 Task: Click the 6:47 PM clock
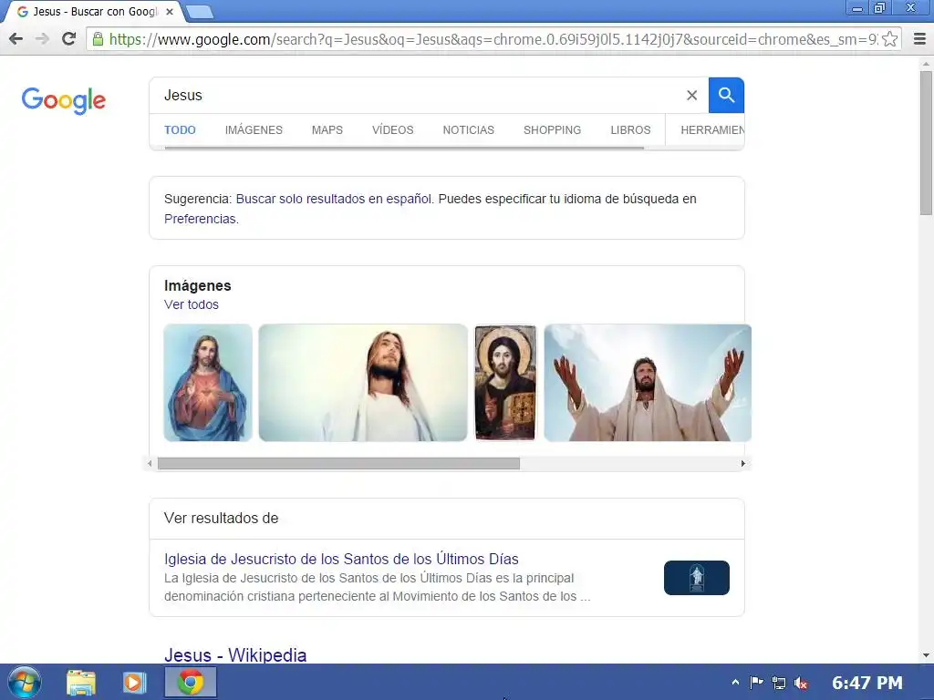click(x=867, y=682)
